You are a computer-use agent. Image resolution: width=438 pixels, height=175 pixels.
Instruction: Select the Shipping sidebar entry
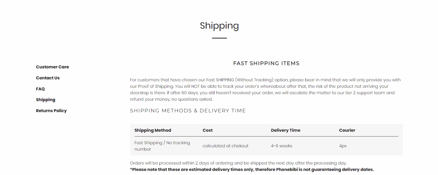point(46,100)
